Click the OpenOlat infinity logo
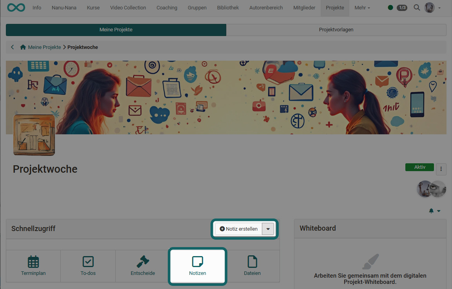Screen dimensions: 452x289 tap(16, 7)
